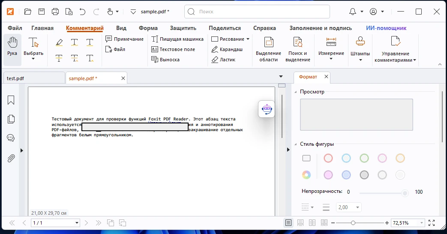Attach a Файл as comment
Image resolution: width=447 pixels, height=234 pixels.
point(115,49)
